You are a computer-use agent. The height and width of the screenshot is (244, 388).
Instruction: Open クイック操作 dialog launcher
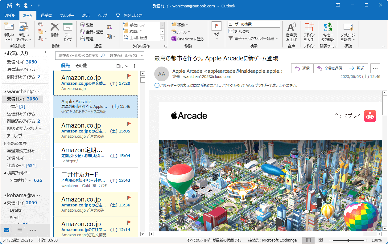[x=166, y=46]
